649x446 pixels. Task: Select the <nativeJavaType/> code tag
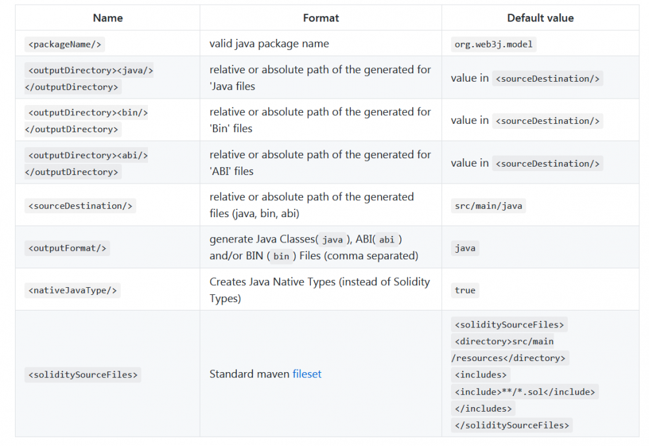[73, 290]
